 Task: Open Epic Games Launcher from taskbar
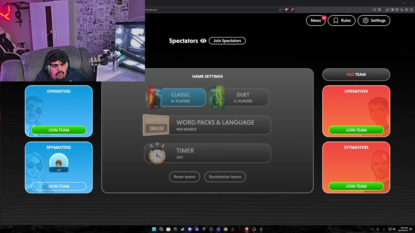point(204,229)
